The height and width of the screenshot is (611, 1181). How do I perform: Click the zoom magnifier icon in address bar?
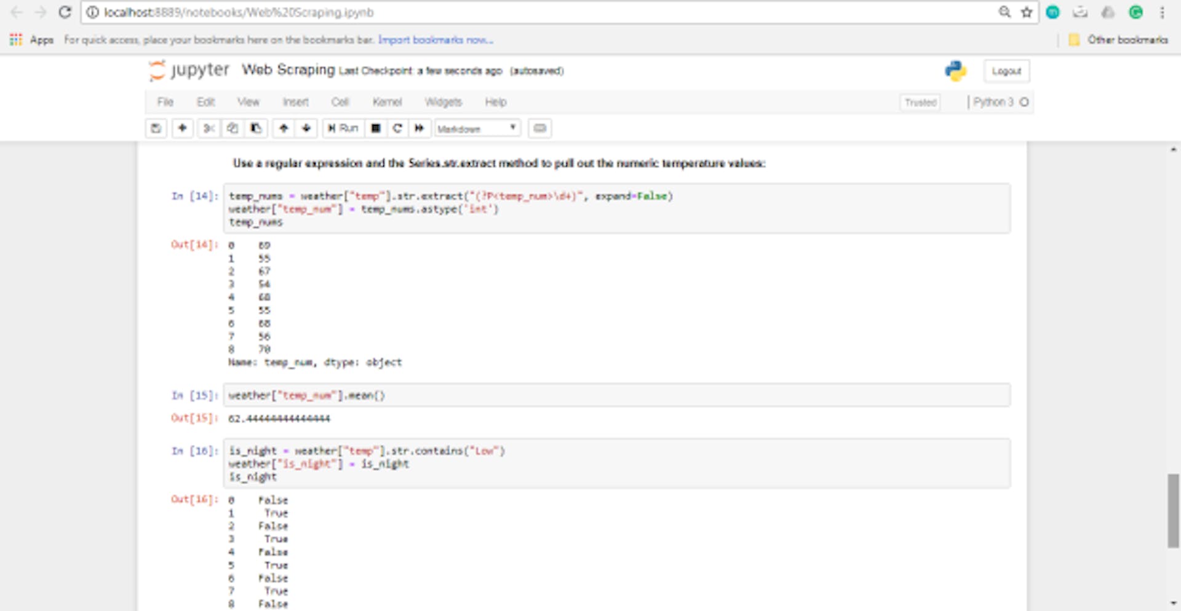click(1004, 12)
